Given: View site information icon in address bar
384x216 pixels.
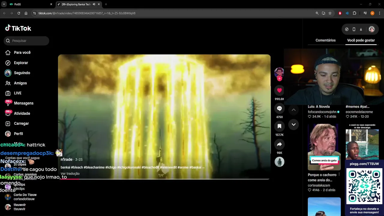Looking at the screenshot, I should [x=34, y=13].
